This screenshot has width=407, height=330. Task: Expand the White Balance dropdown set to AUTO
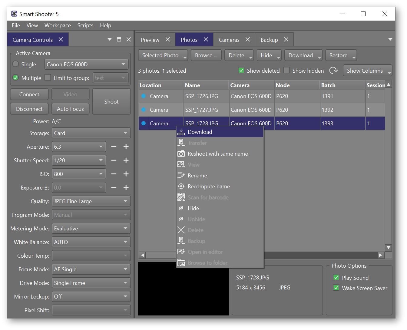click(91, 242)
